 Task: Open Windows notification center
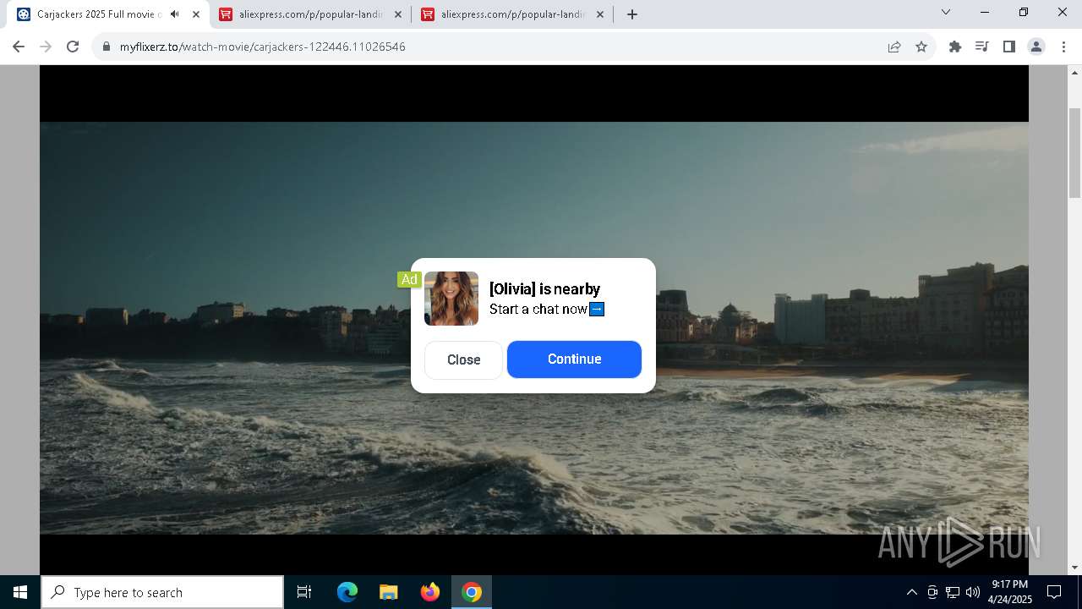click(1054, 592)
